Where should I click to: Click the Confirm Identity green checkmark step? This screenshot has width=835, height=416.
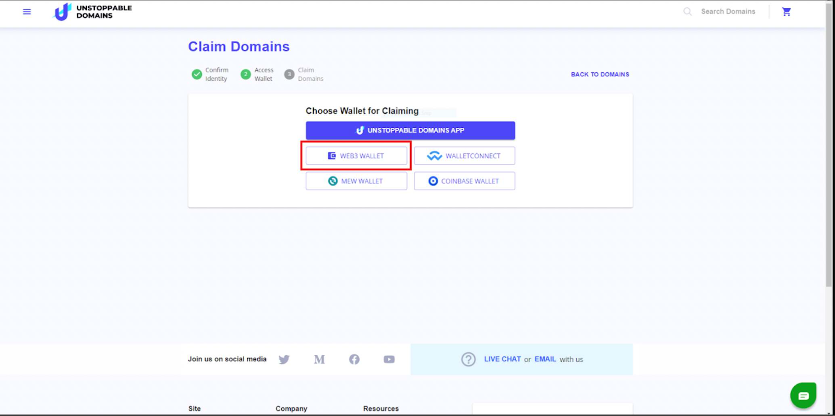tap(197, 75)
